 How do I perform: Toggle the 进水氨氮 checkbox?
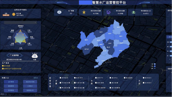coord(125,78)
